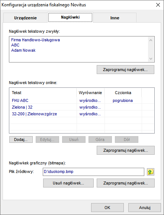Click the Usuń nagłówek button
Viewport: 164px width, 215px height.
68,183
